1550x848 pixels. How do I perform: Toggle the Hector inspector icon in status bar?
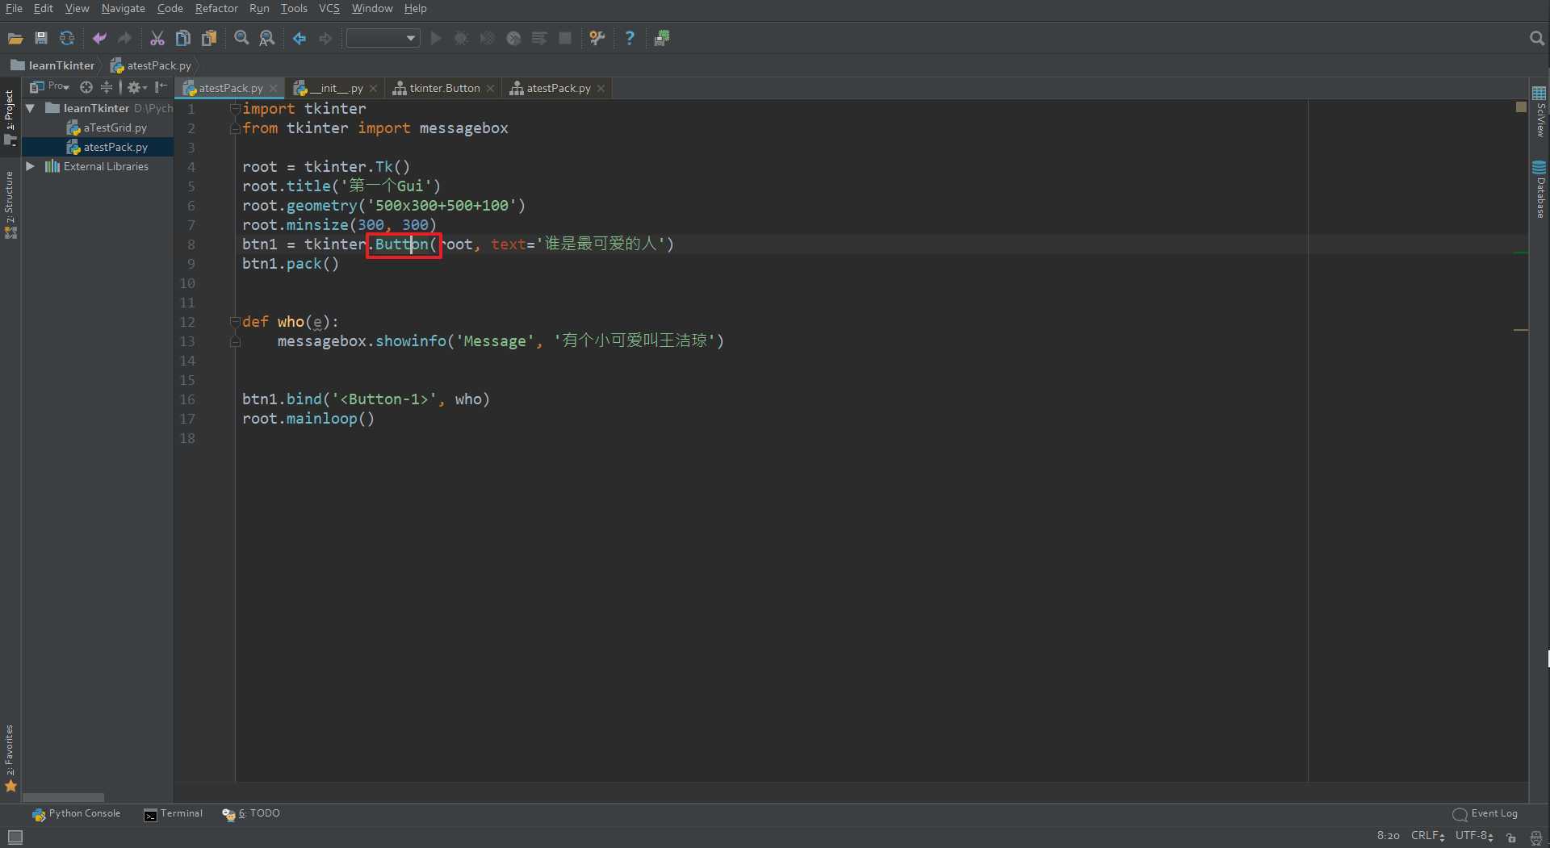1535,837
